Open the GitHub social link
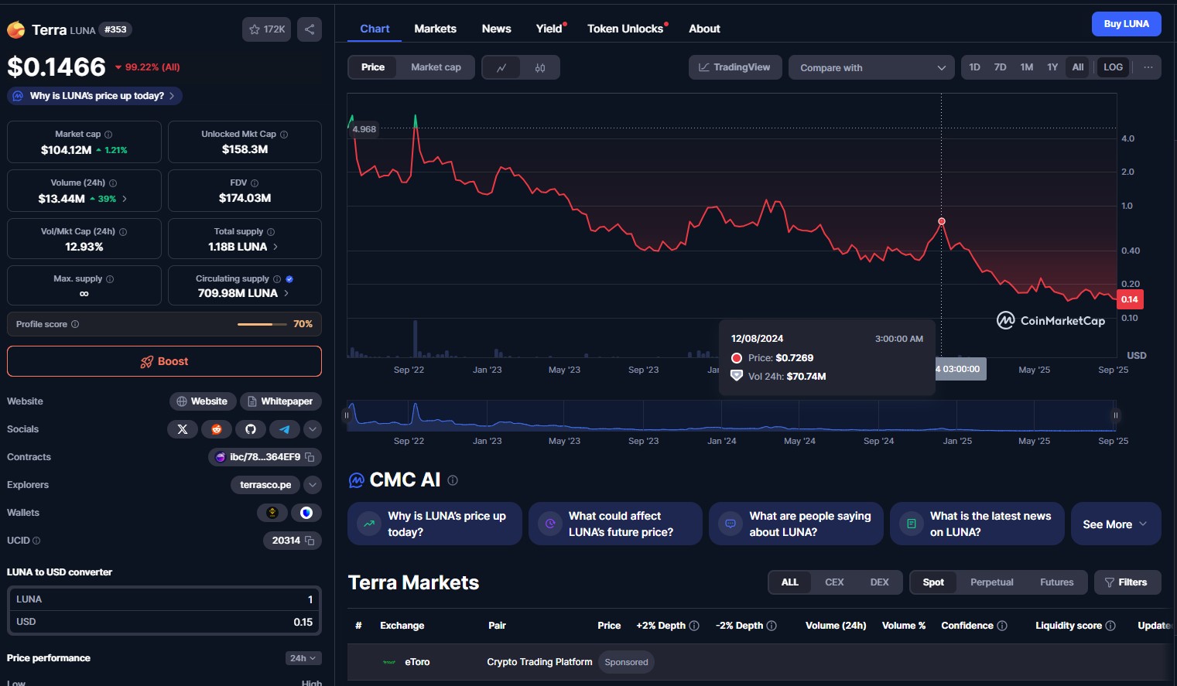Image resolution: width=1177 pixels, height=686 pixels. click(251, 429)
